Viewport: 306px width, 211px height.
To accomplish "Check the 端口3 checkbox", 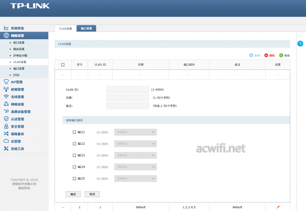I will point(74,155).
